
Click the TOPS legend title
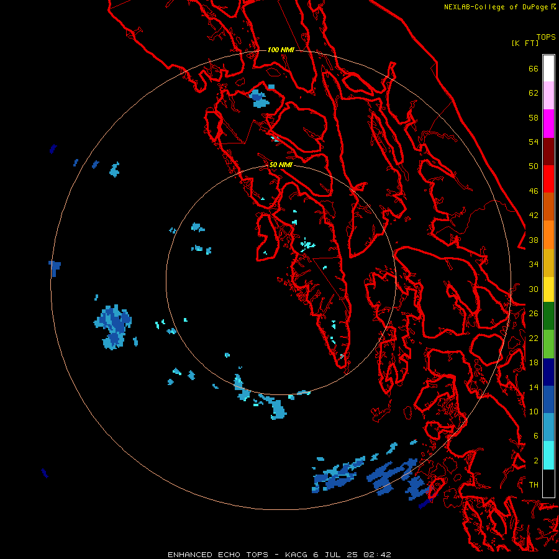546,37
